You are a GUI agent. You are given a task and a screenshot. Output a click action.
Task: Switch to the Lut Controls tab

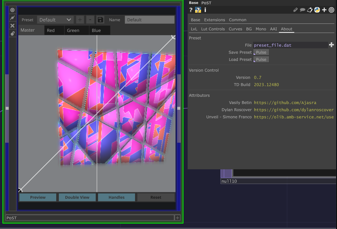(213, 29)
